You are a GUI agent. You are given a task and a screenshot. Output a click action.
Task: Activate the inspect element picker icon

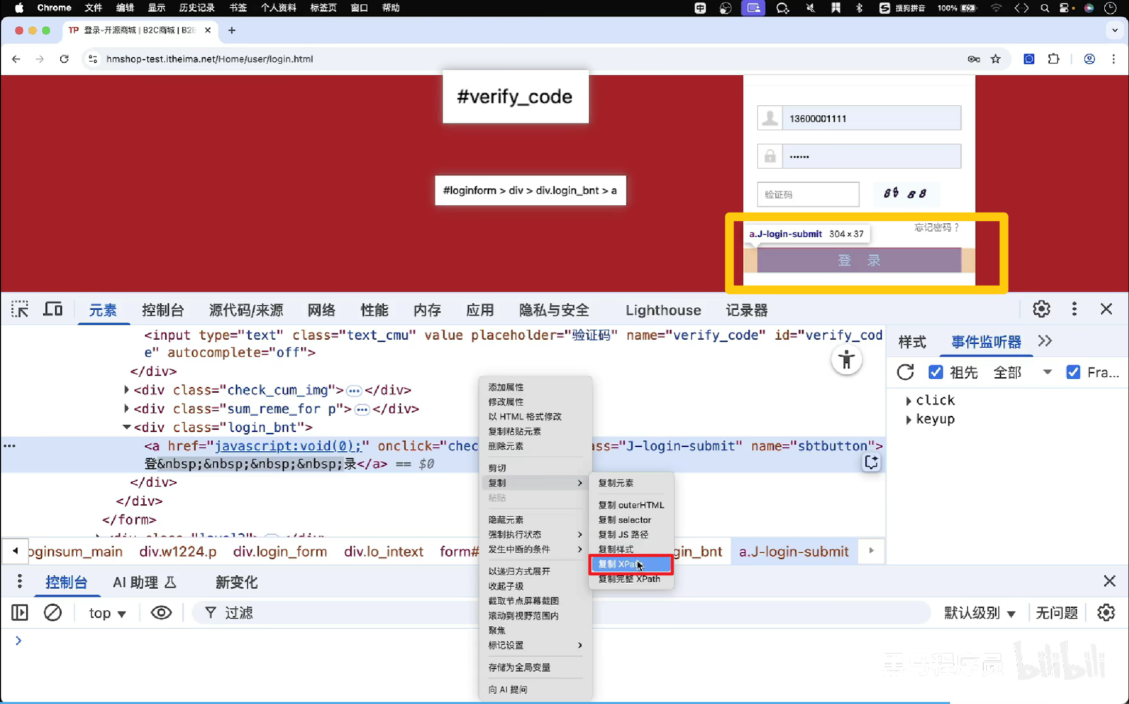(20, 309)
